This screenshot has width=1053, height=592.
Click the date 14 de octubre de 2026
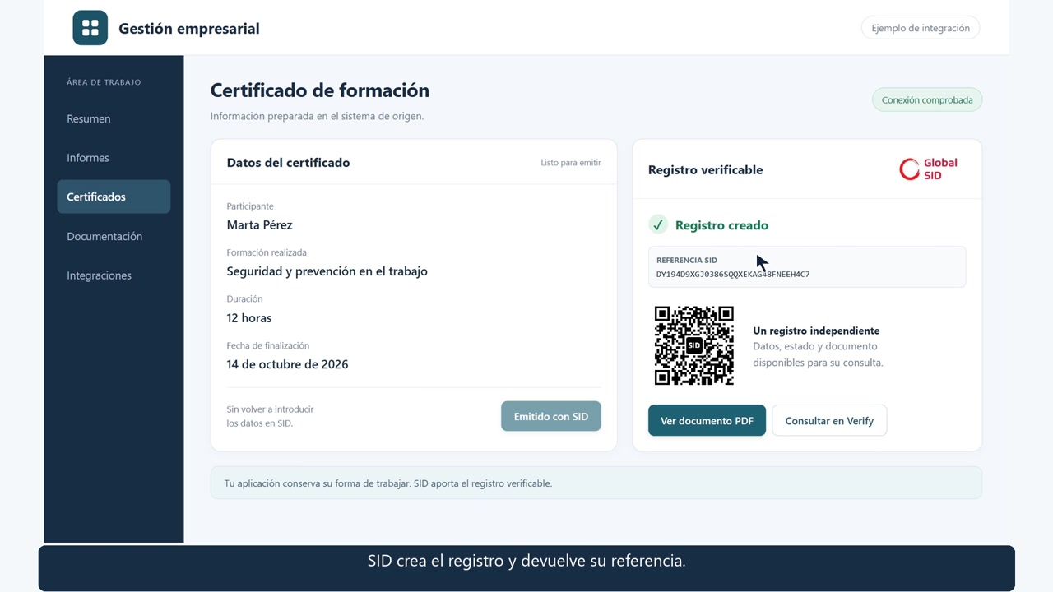pyautogui.click(x=288, y=364)
